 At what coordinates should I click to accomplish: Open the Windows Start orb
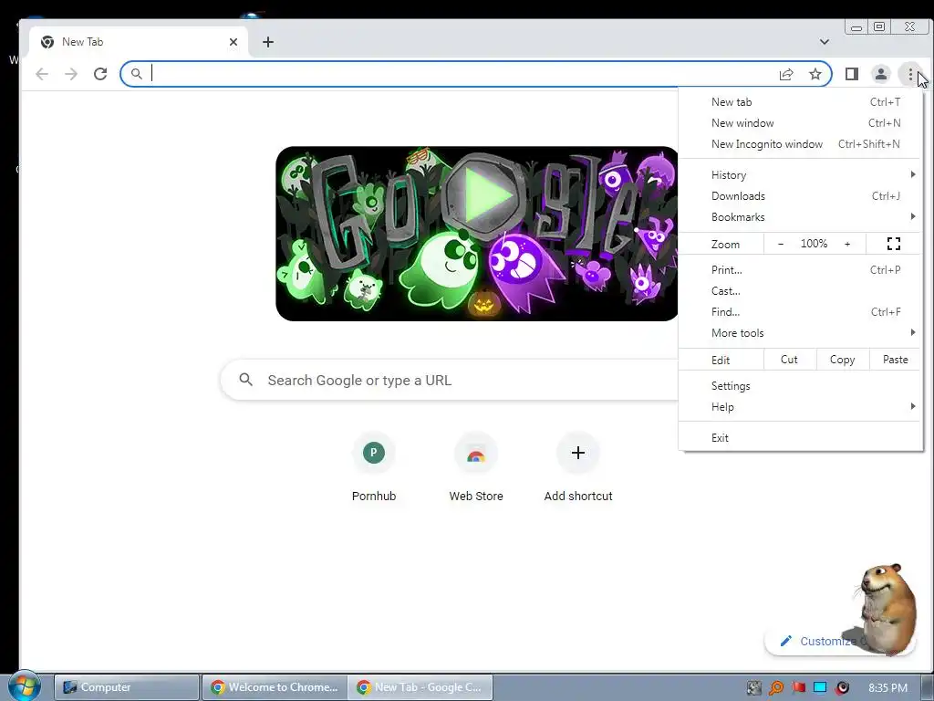(x=25, y=686)
